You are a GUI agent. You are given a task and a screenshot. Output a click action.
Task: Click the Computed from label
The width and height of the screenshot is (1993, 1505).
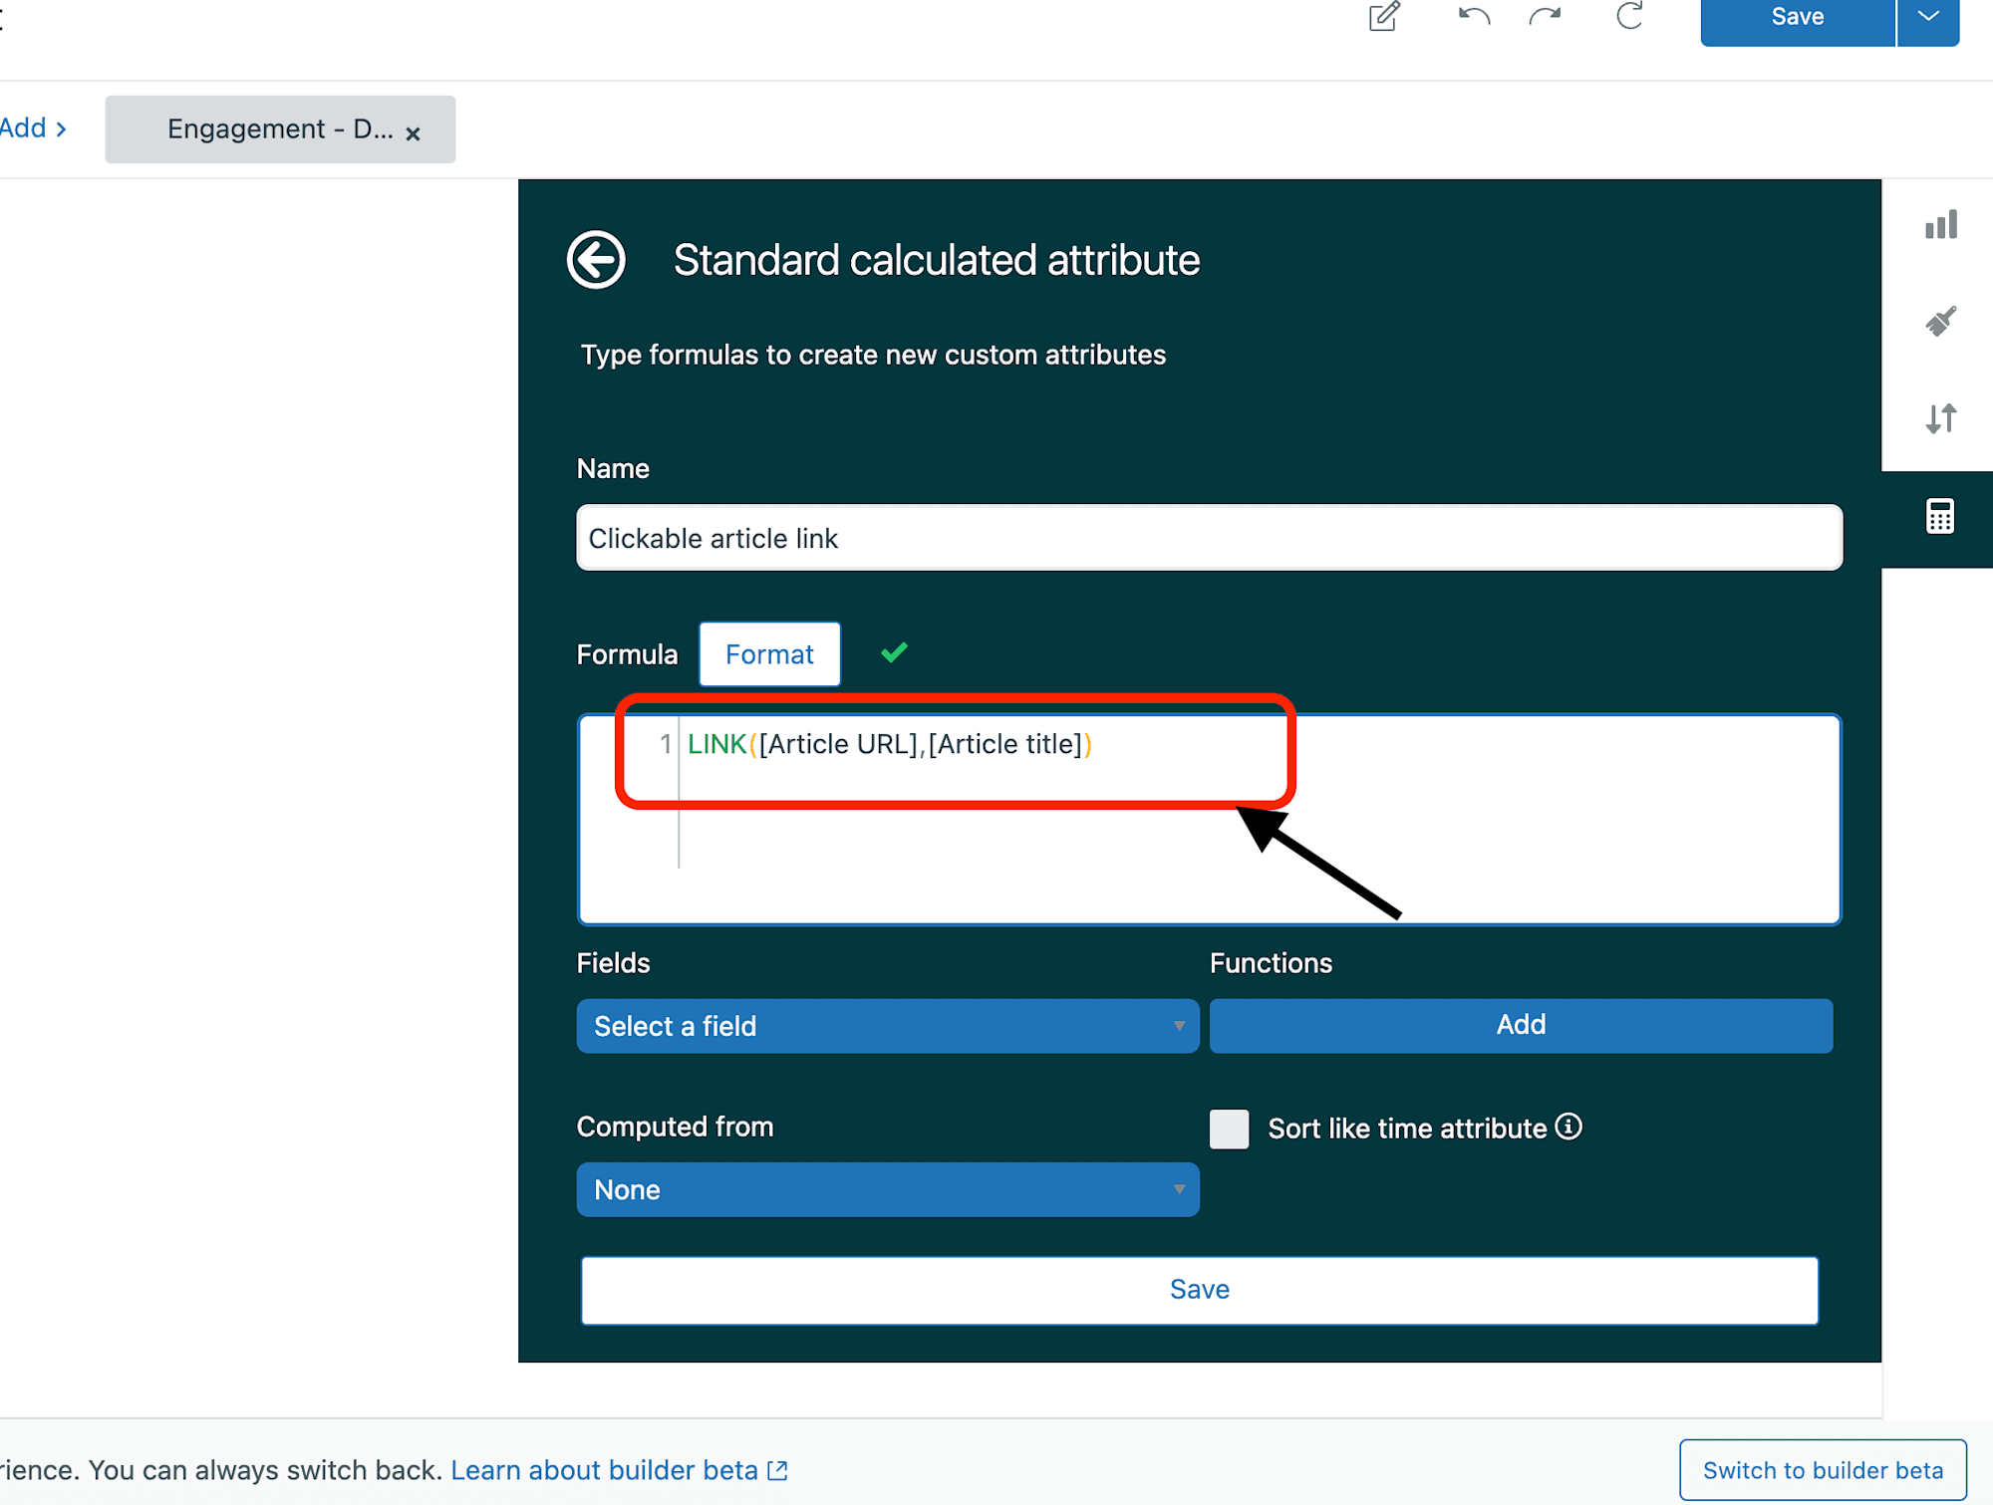click(x=675, y=1127)
